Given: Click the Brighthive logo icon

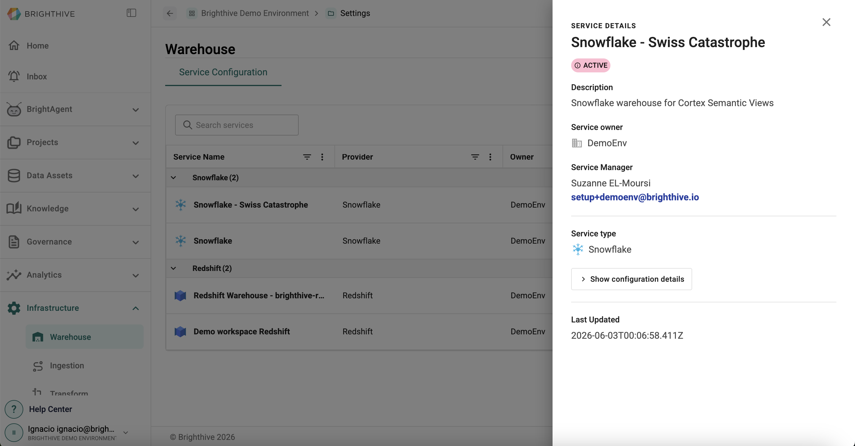Looking at the screenshot, I should 14,14.
